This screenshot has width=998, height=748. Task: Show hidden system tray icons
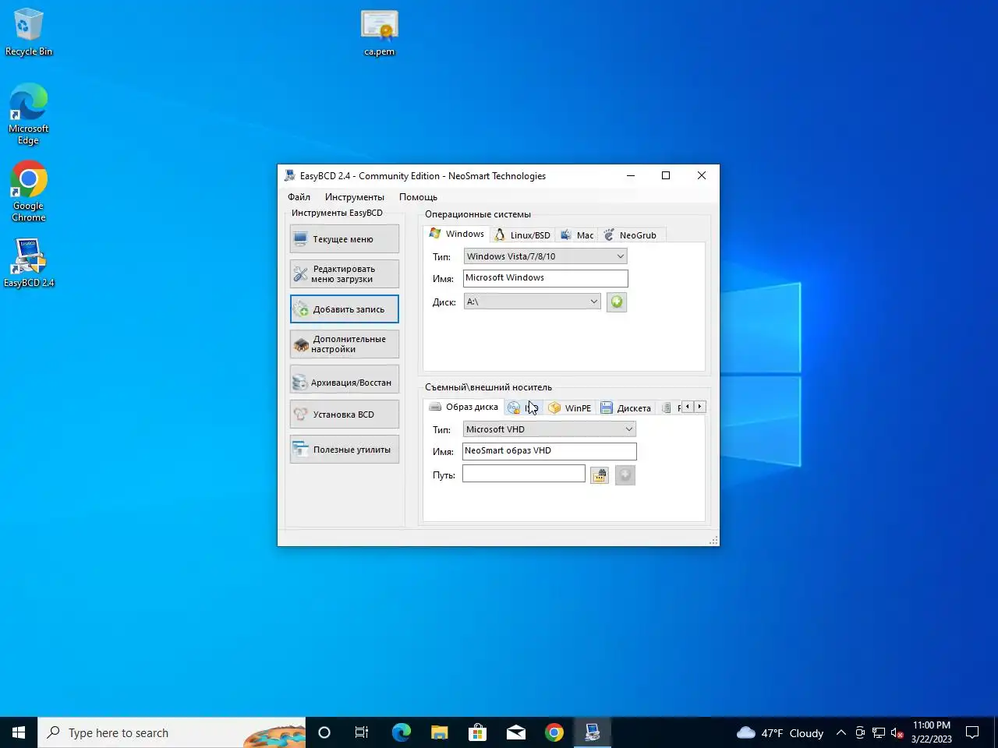tap(841, 732)
